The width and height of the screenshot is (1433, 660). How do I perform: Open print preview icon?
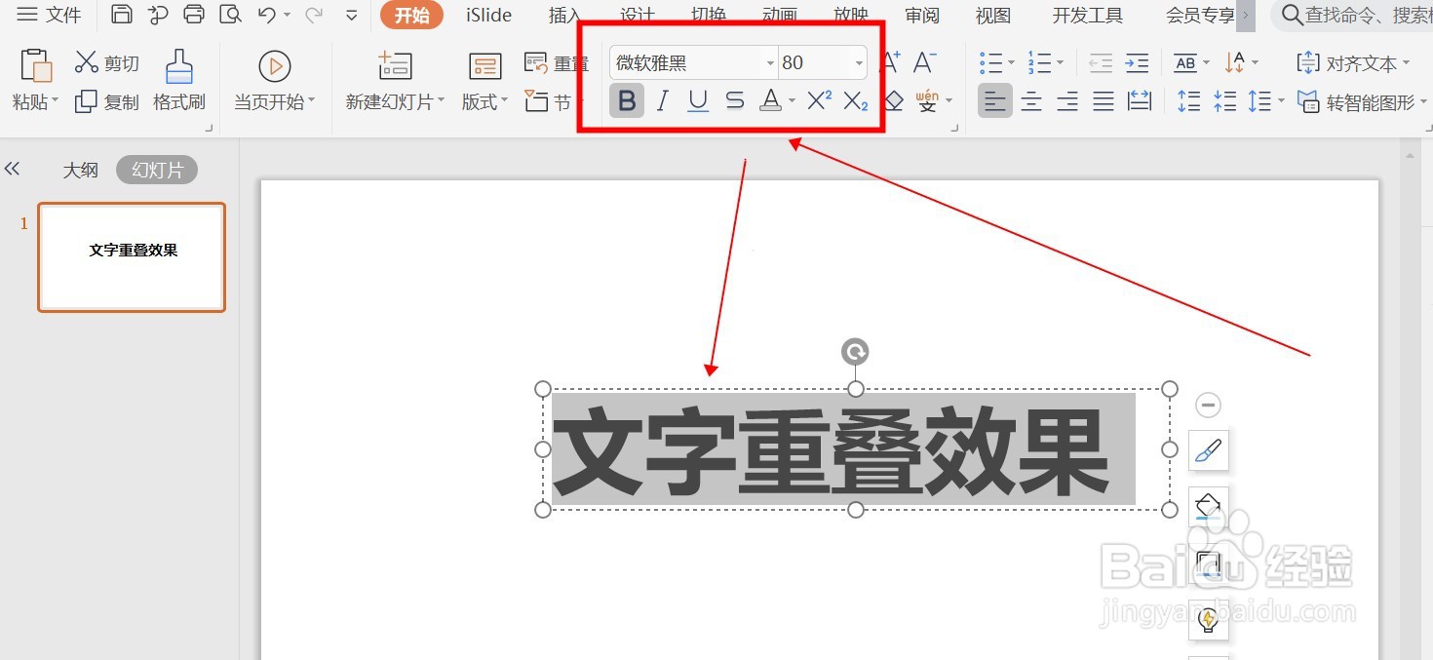click(x=231, y=15)
